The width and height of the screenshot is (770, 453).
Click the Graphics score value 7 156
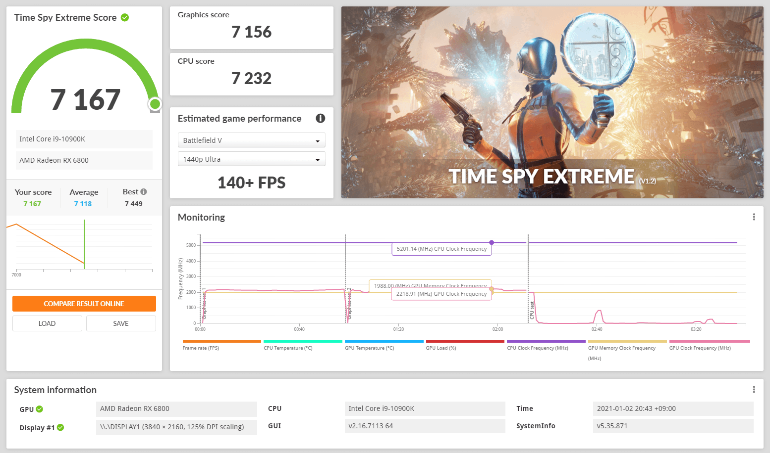point(252,32)
